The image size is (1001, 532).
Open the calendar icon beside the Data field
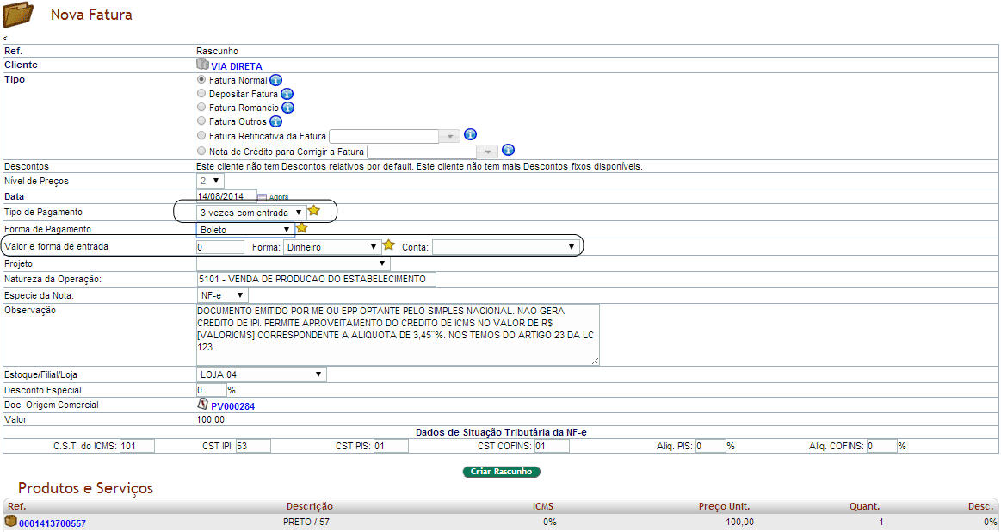click(263, 197)
